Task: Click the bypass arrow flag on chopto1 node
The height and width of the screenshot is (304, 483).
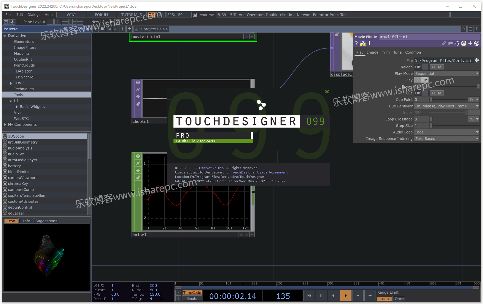Action: point(138,97)
